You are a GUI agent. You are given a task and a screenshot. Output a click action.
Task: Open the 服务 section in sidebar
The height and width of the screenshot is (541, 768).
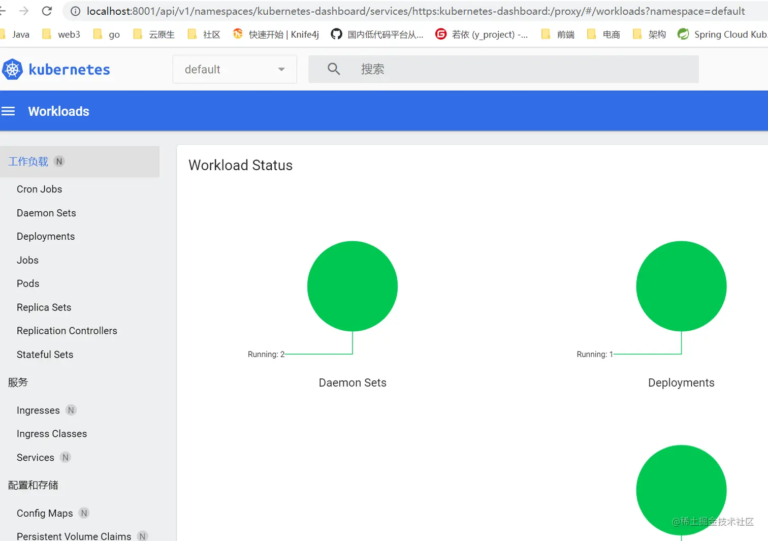click(18, 382)
